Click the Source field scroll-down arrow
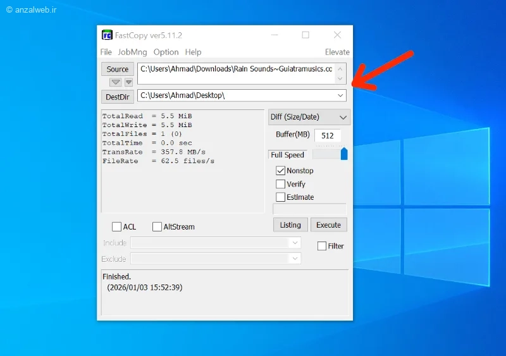This screenshot has width=506, height=356. (340, 78)
